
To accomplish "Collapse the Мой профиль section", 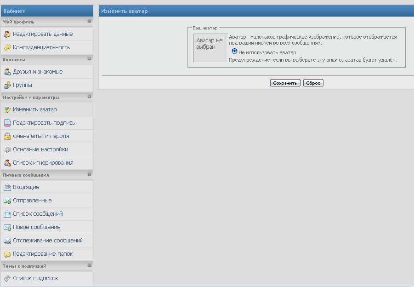I will 90,21.
